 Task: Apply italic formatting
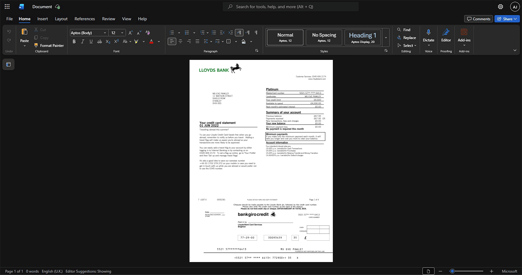(x=83, y=41)
